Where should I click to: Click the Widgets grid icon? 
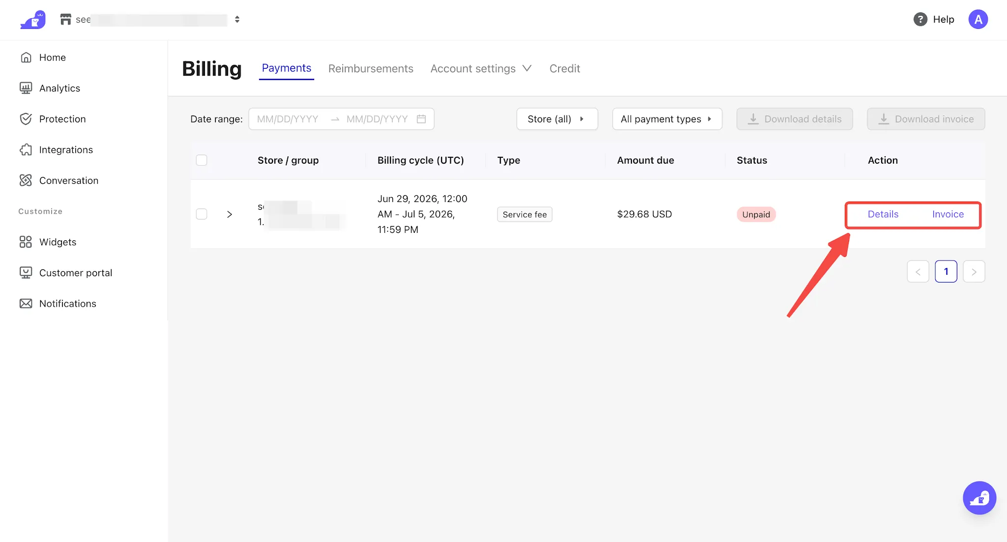tap(26, 242)
